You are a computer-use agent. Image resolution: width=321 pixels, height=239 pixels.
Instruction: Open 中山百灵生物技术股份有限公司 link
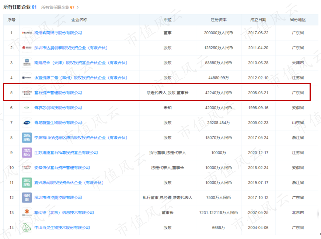point(62,228)
